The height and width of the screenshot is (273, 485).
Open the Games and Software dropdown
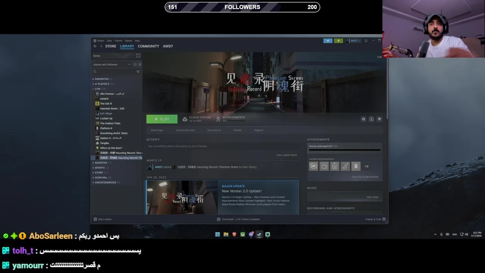(x=112, y=64)
